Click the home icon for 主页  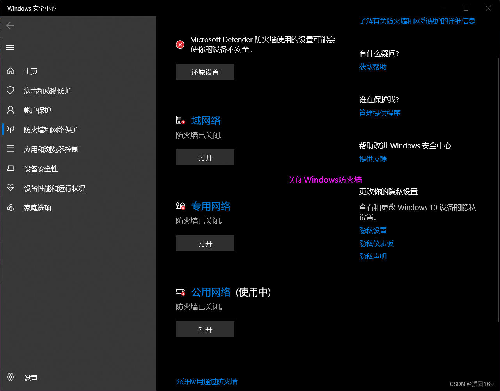coord(11,71)
